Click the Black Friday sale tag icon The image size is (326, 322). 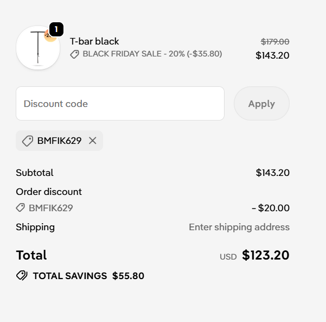click(x=75, y=54)
